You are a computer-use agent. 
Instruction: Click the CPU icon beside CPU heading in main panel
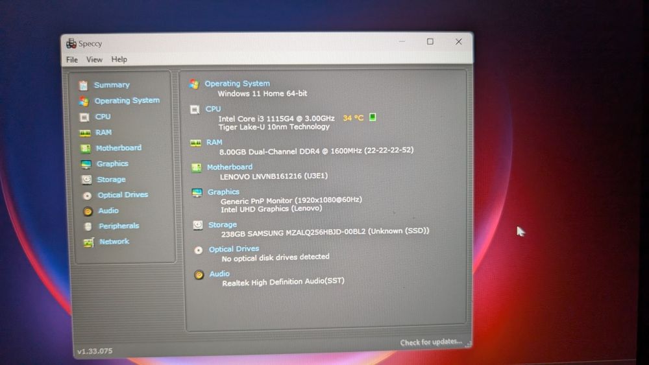(195, 110)
